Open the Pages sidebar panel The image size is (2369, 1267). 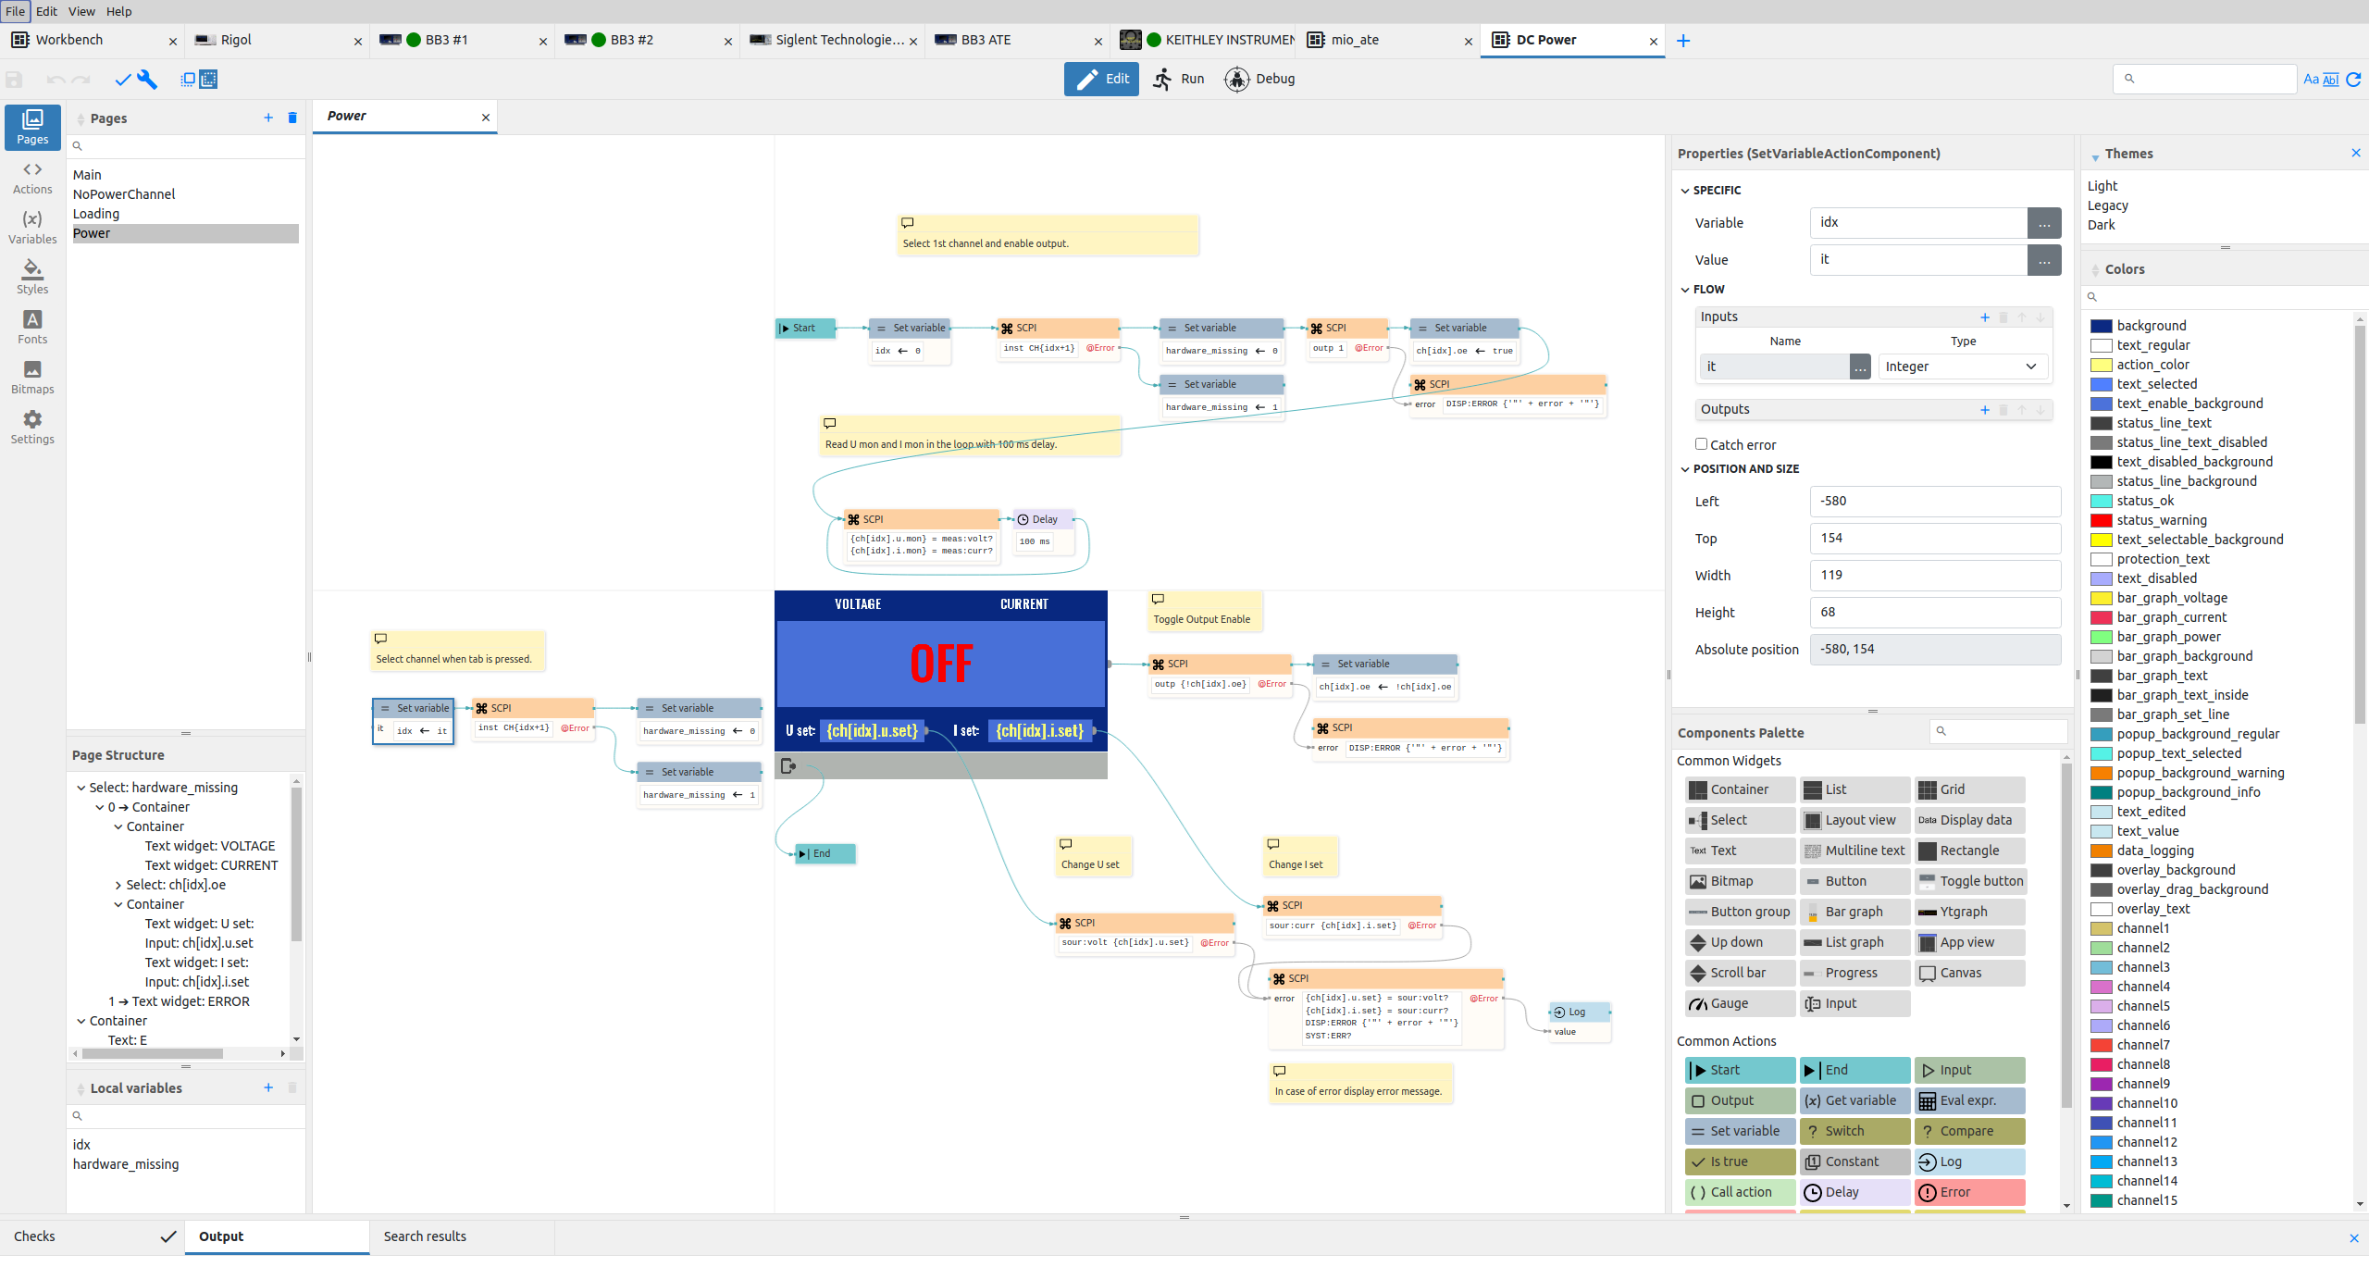tap(32, 127)
